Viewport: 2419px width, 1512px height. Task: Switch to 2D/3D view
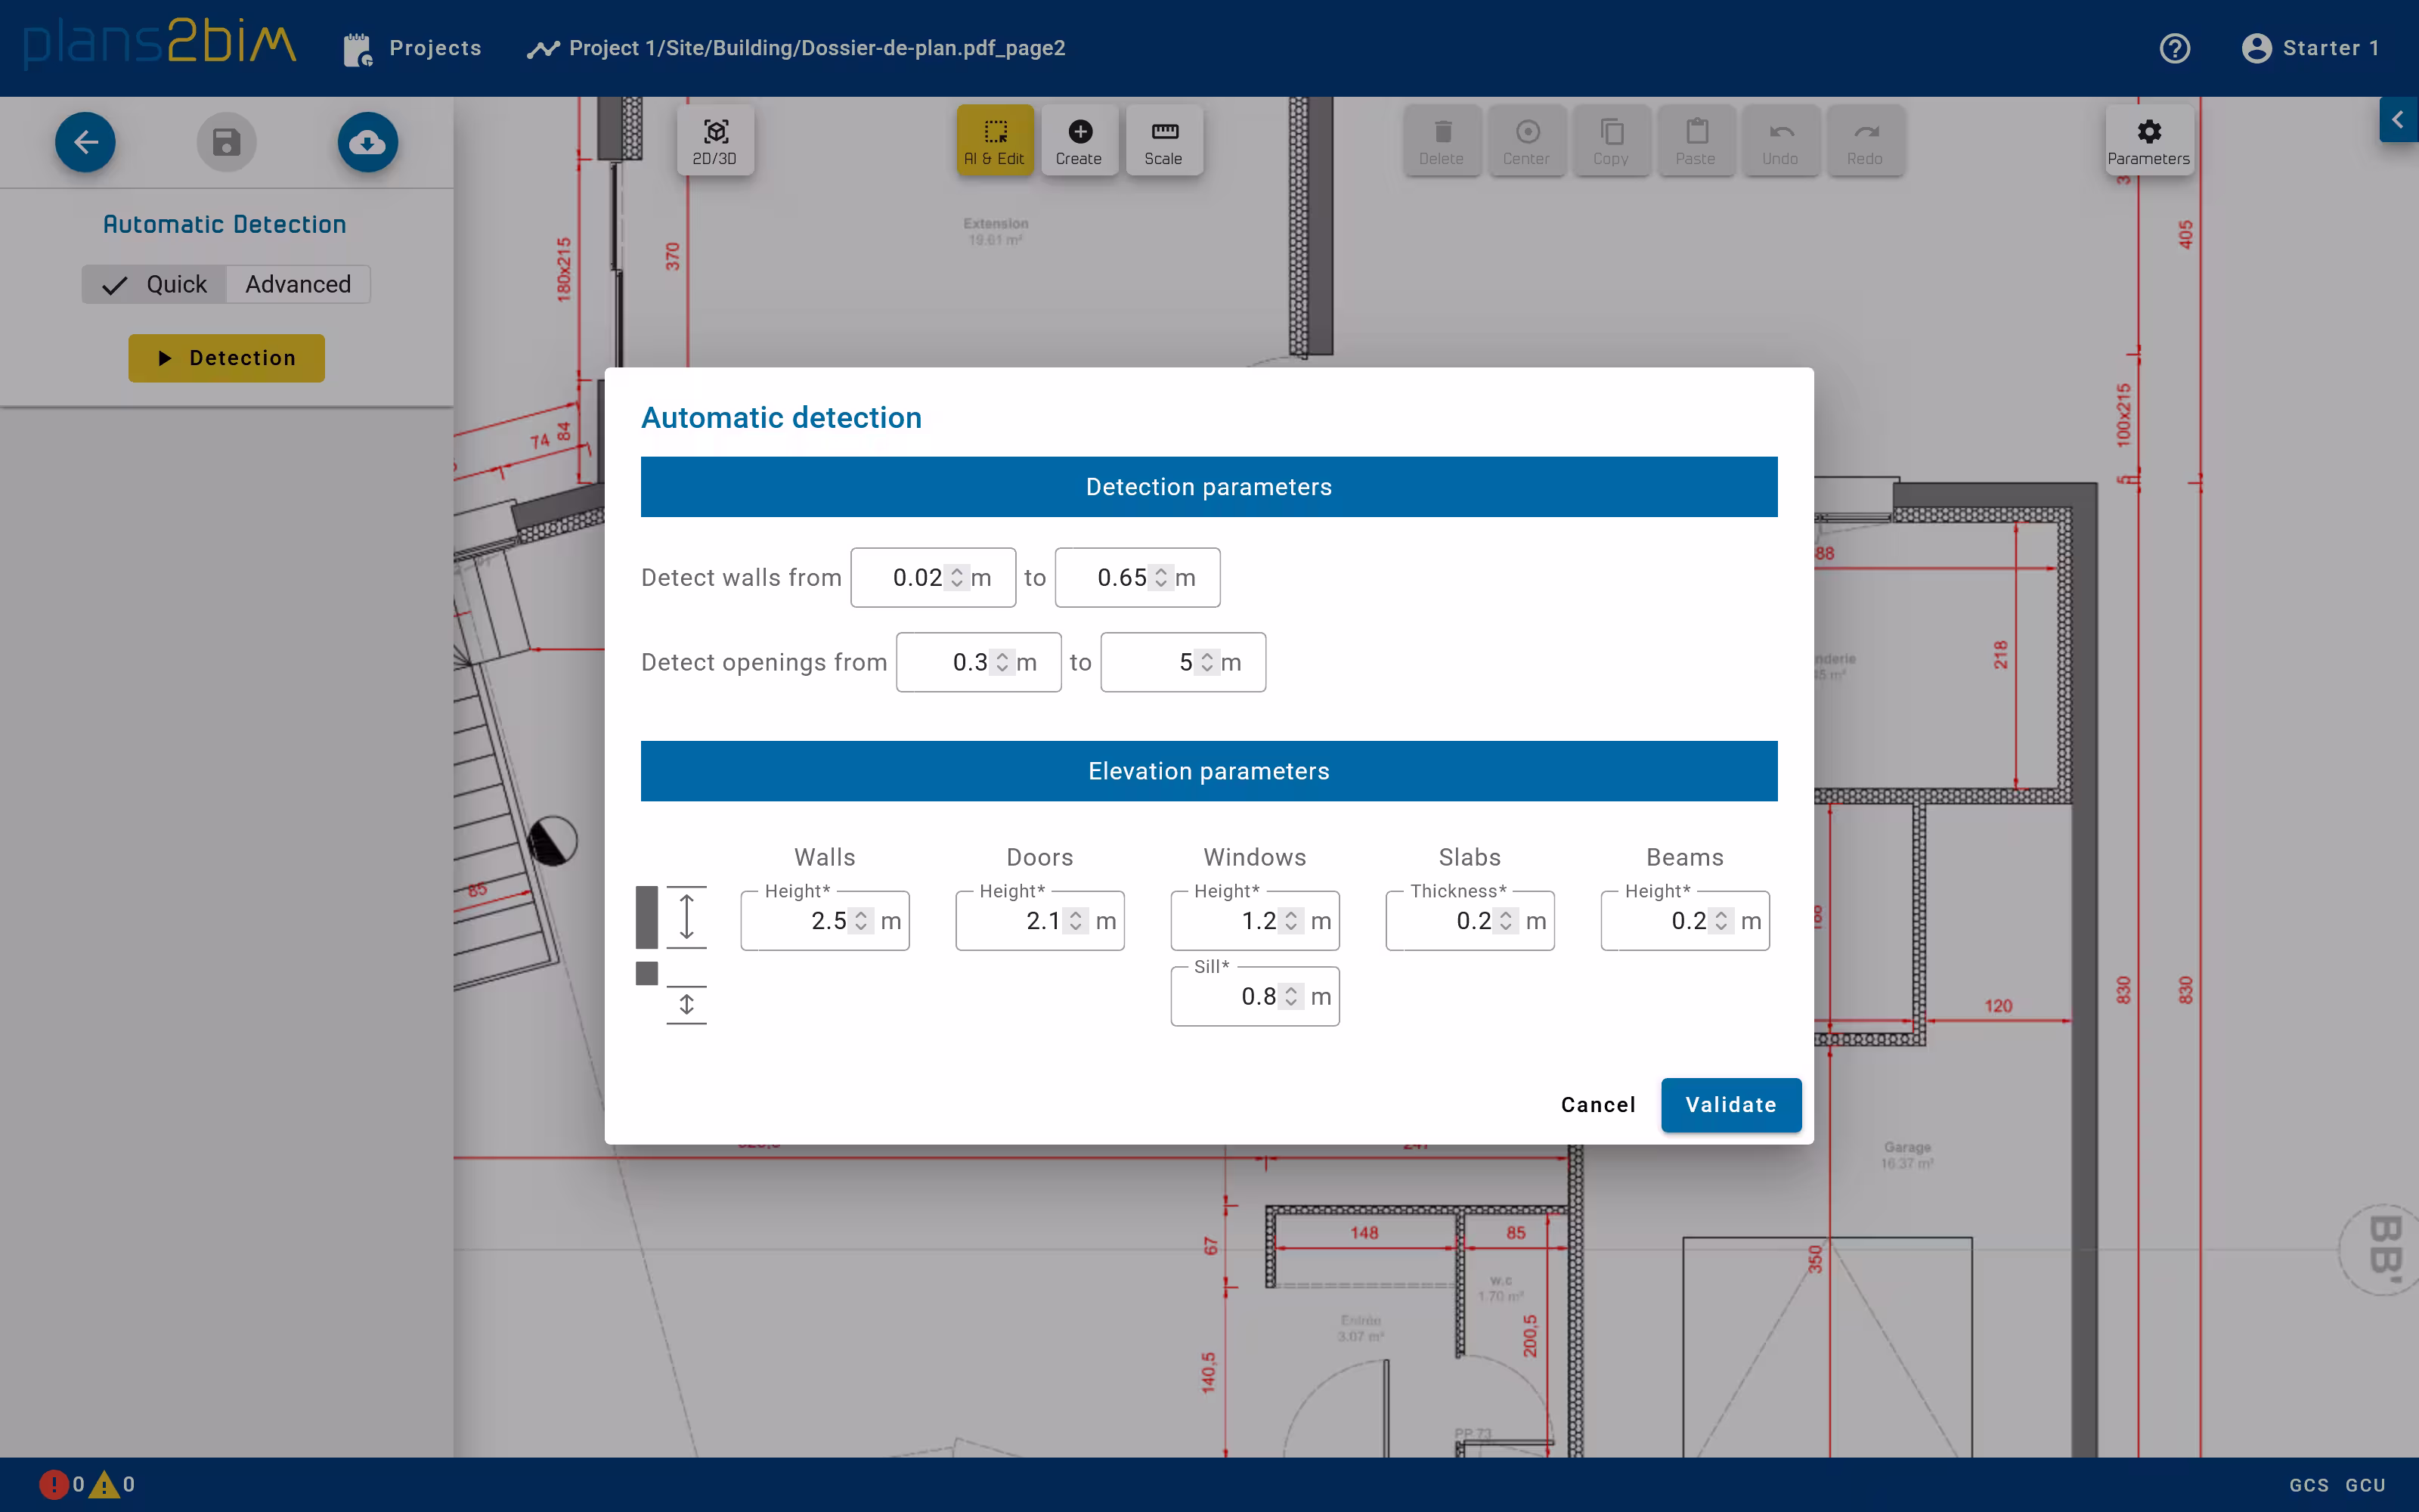pos(714,140)
